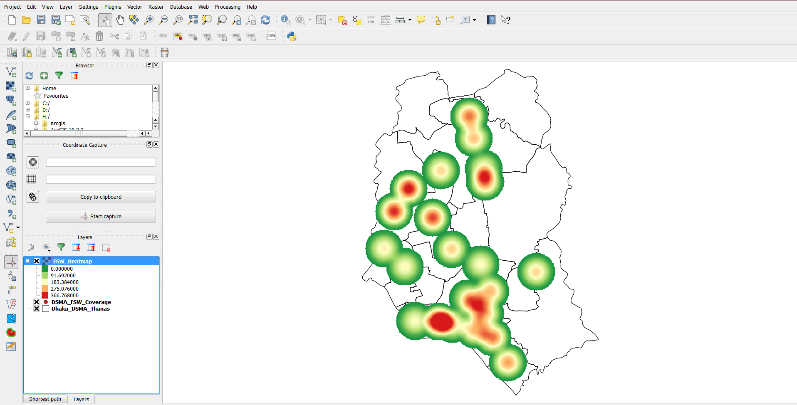The image size is (797, 405).
Task: Click the GRASS tools green icon
Action: pos(11,333)
